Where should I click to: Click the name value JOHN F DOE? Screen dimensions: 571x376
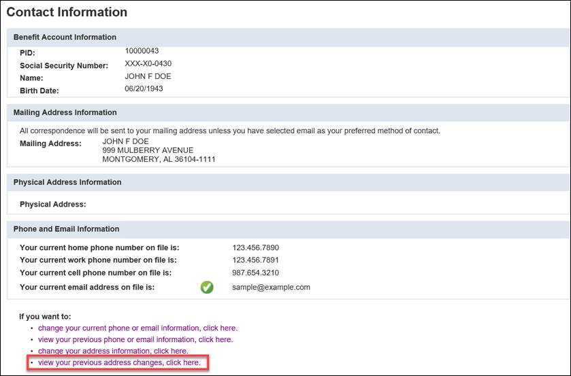point(148,76)
